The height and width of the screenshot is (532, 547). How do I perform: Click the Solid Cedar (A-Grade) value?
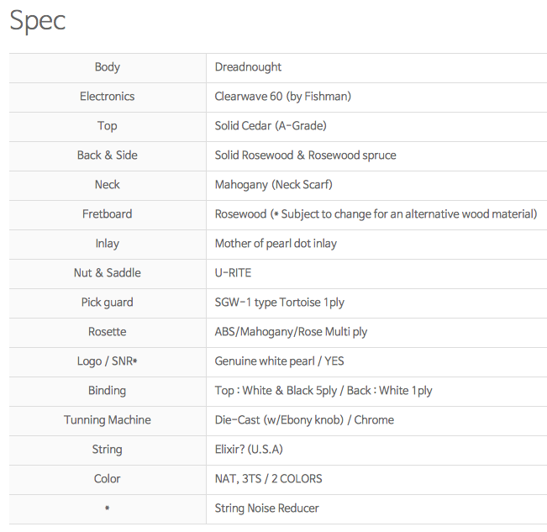pos(270,126)
